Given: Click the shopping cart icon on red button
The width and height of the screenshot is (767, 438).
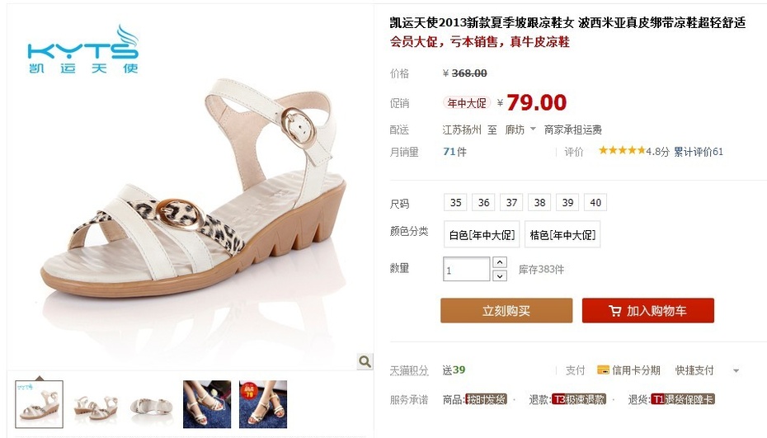Looking at the screenshot, I should [x=615, y=311].
